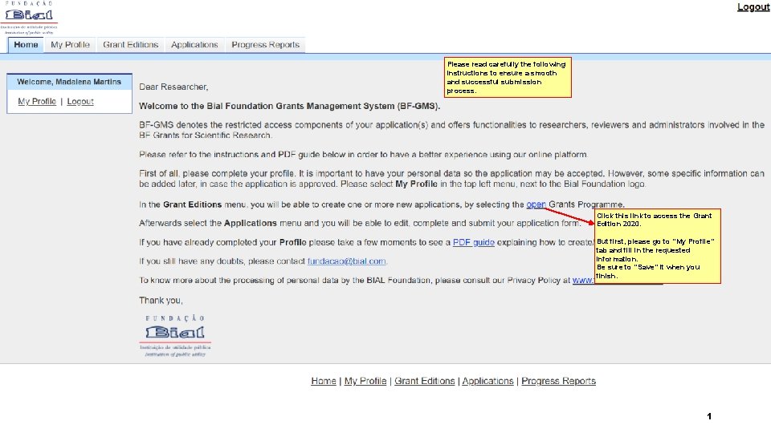Click the 'Welcome to the Bial Foundation Grants Management System' heading

tap(290, 106)
